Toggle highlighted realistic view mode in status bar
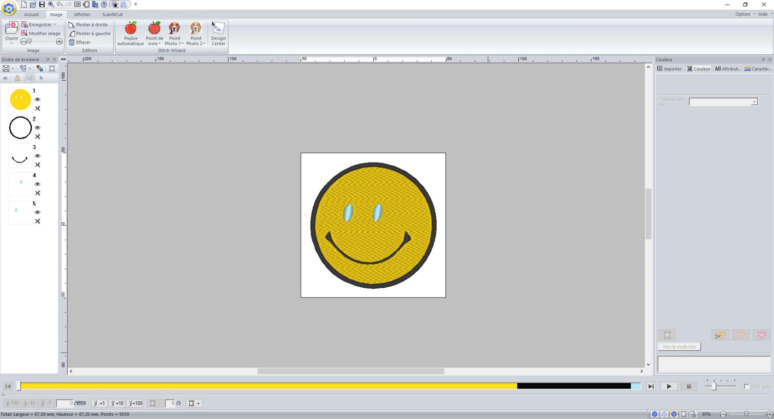The width and height of the screenshot is (774, 419). pyautogui.click(x=674, y=414)
